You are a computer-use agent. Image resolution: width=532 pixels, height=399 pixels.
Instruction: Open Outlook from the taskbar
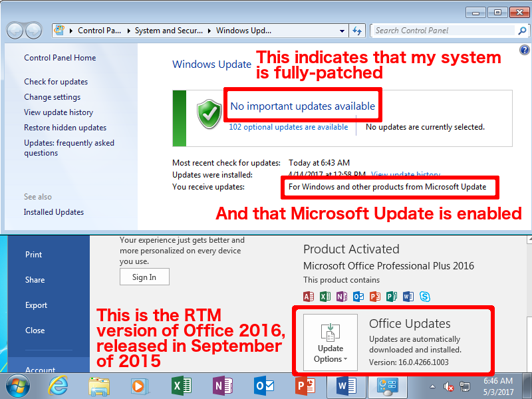(263, 386)
